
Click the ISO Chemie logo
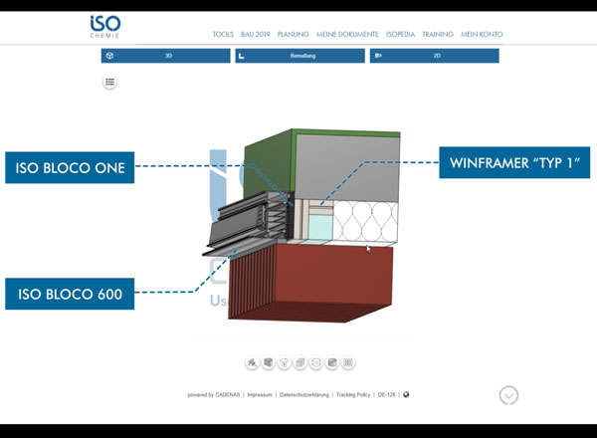[x=105, y=26]
